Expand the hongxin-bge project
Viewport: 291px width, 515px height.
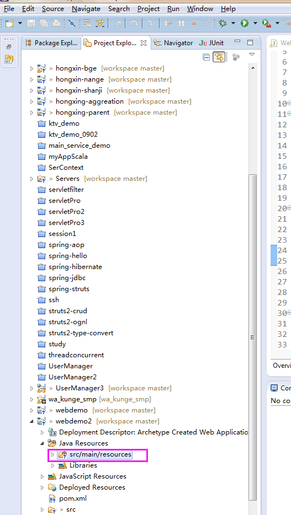(x=31, y=68)
